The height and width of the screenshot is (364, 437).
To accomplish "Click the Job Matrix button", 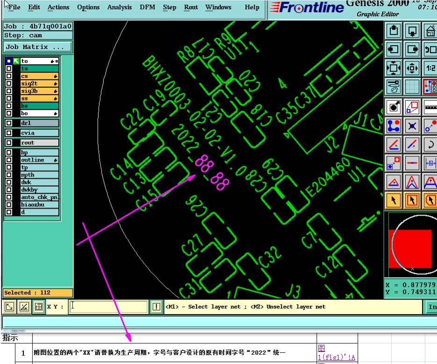I will (x=38, y=47).
